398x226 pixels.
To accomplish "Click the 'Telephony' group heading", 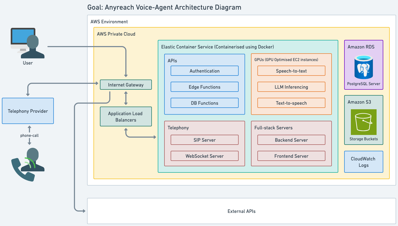I will tap(178, 128).
